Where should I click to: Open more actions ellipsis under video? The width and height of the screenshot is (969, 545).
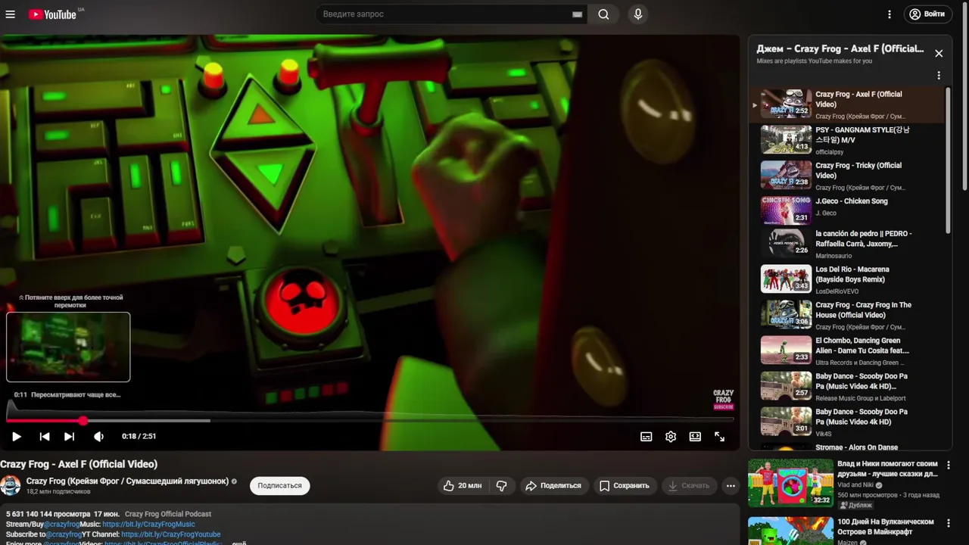(731, 486)
